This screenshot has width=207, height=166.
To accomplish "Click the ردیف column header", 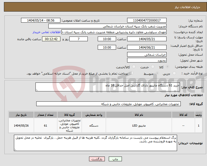I will pyautogui.click(x=199, y=115).
